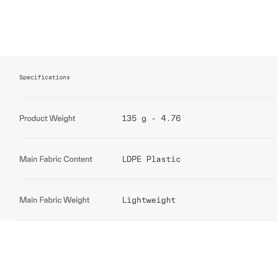Click the "4.76" number in Product Weight
277x277 pixels.
(x=171, y=118)
